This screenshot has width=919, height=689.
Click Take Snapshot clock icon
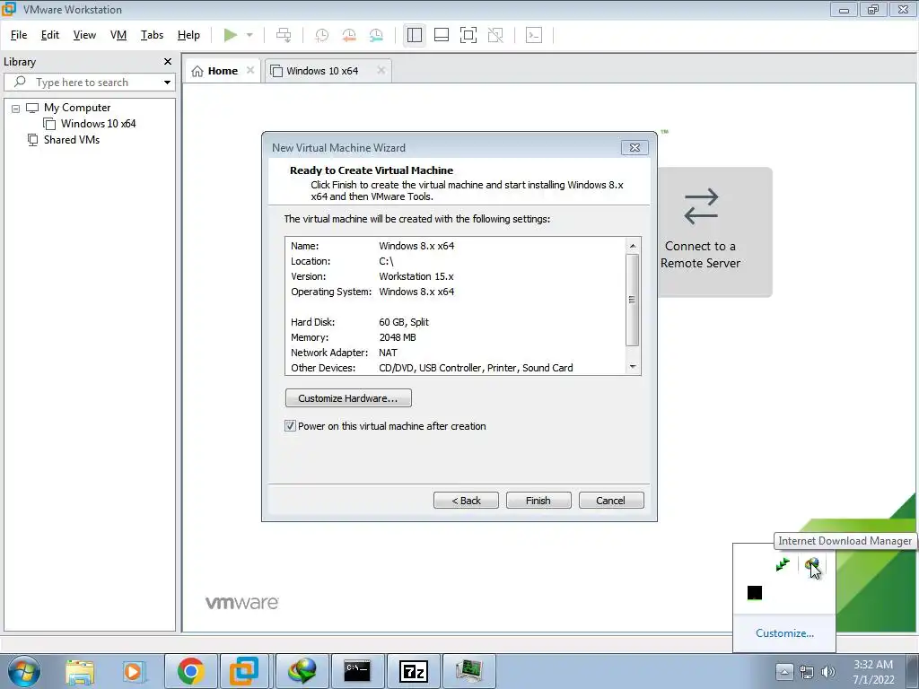[x=322, y=35]
